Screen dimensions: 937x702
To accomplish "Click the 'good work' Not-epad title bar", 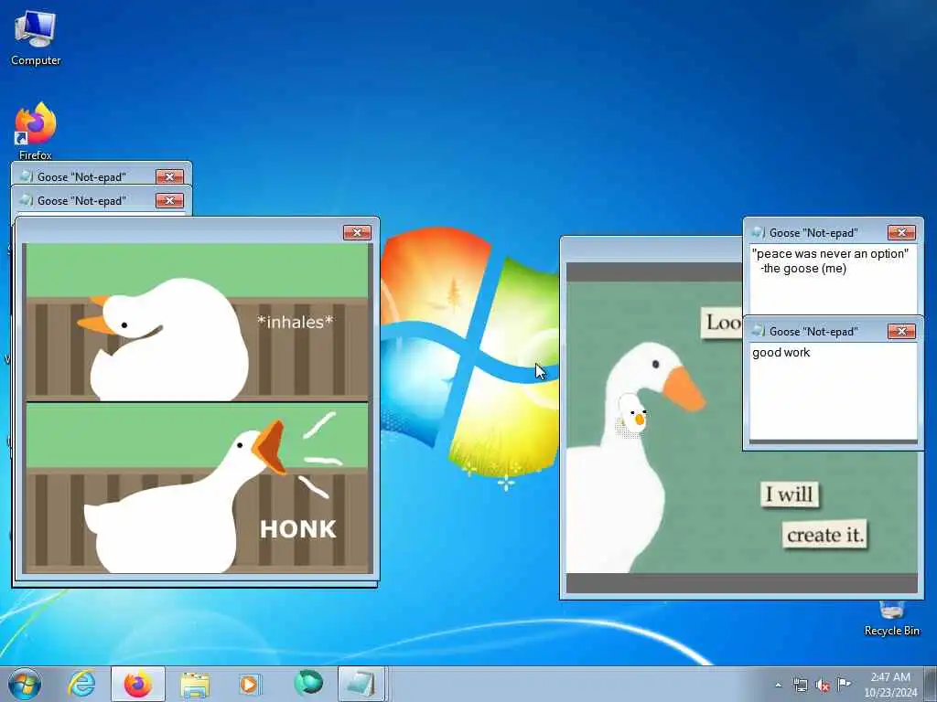I will click(x=833, y=331).
